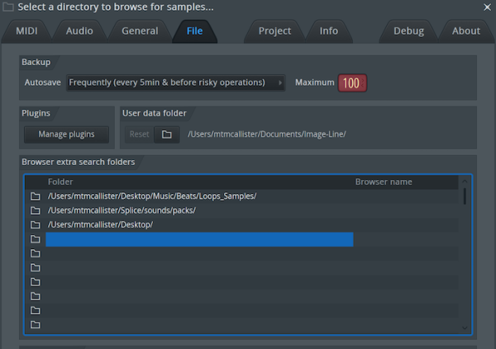Go to the Project tab
Viewport: 496px width, 349px height.
274,31
